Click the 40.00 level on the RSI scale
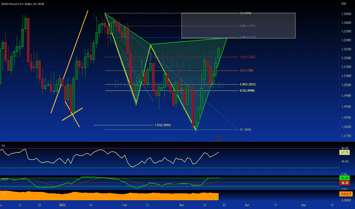Viewport: 355px width, 209px height. [x=345, y=161]
